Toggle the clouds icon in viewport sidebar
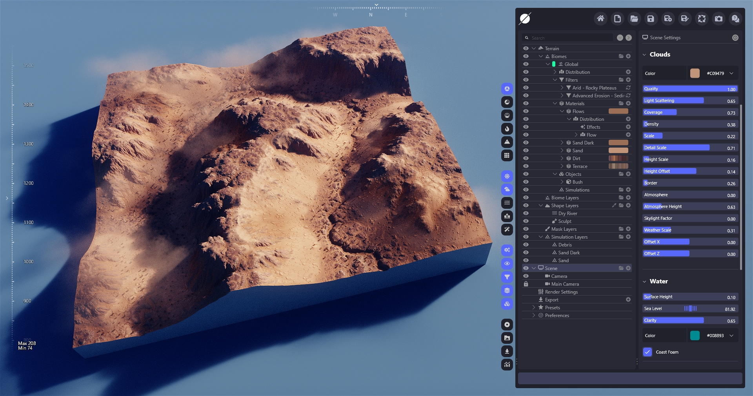Image resolution: width=753 pixels, height=396 pixels. tap(507, 190)
